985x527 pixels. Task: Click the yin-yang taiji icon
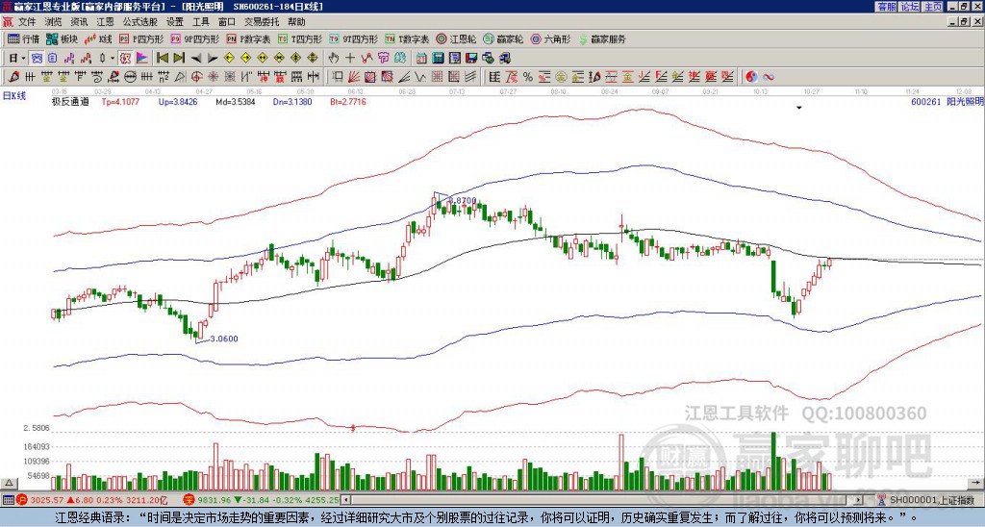point(751,77)
